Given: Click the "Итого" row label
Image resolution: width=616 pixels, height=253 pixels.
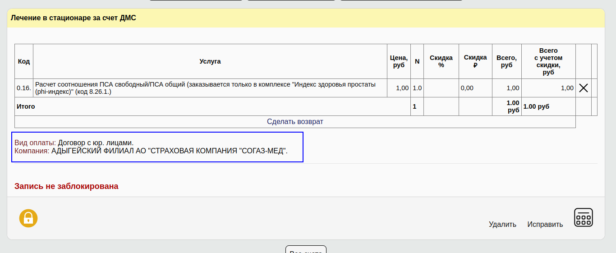Looking at the screenshot, I should [x=26, y=106].
